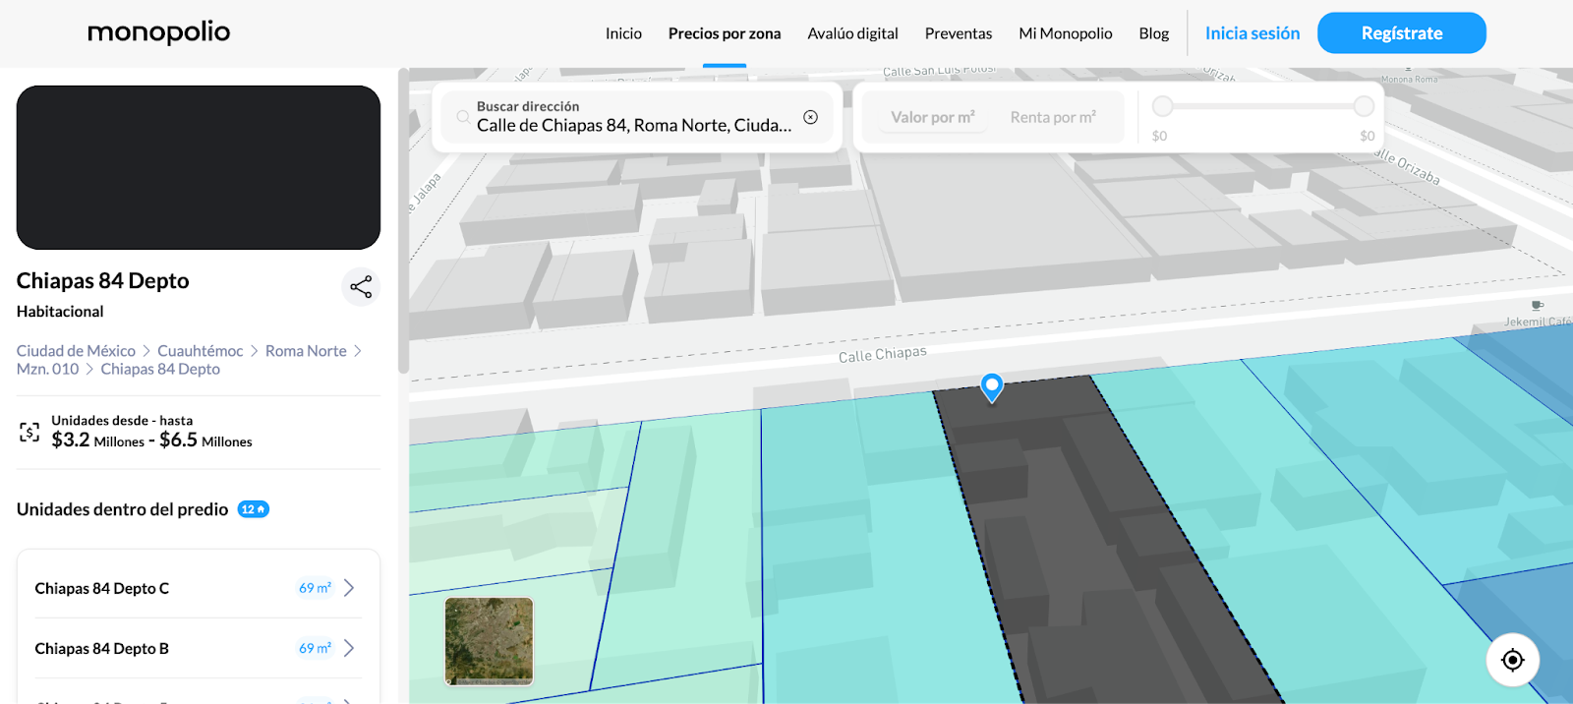Go to the Preventas page

tap(958, 33)
